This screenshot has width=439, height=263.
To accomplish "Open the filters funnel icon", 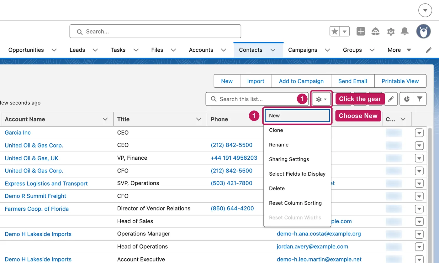I will pos(420,99).
